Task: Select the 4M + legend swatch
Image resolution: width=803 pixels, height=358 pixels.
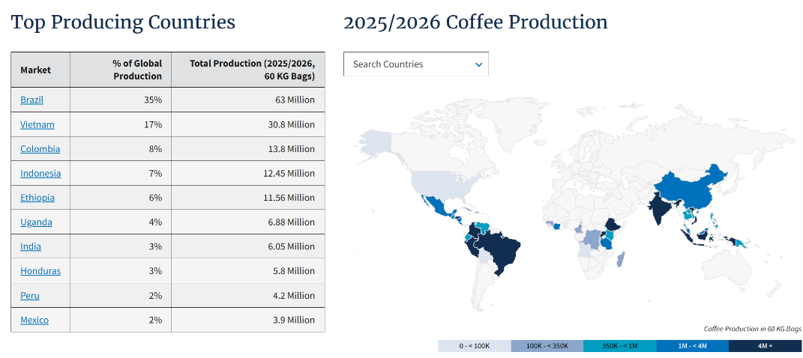Action: coord(765,346)
